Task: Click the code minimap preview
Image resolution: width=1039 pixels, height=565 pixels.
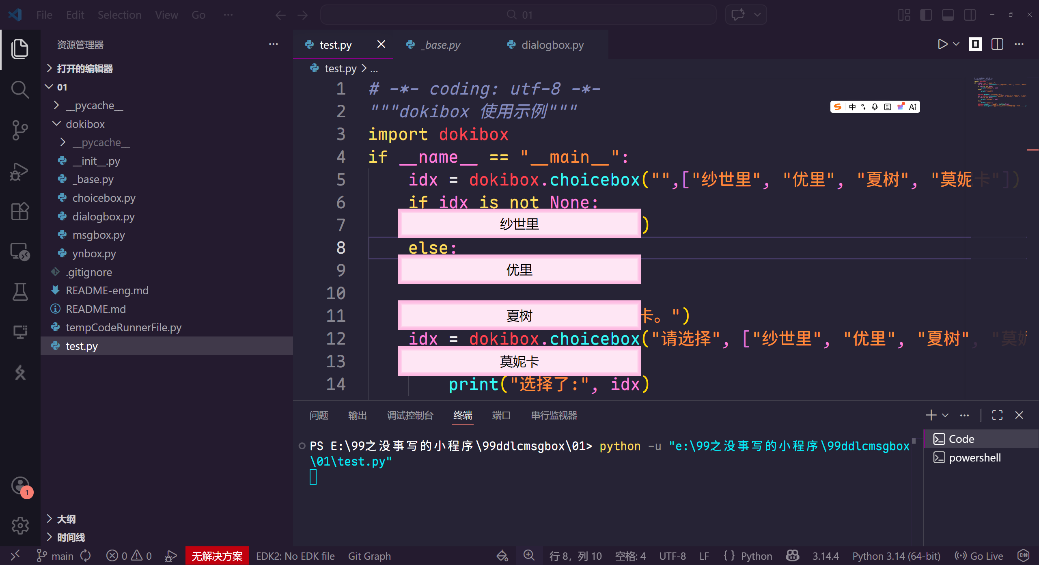Action: pyautogui.click(x=1000, y=92)
